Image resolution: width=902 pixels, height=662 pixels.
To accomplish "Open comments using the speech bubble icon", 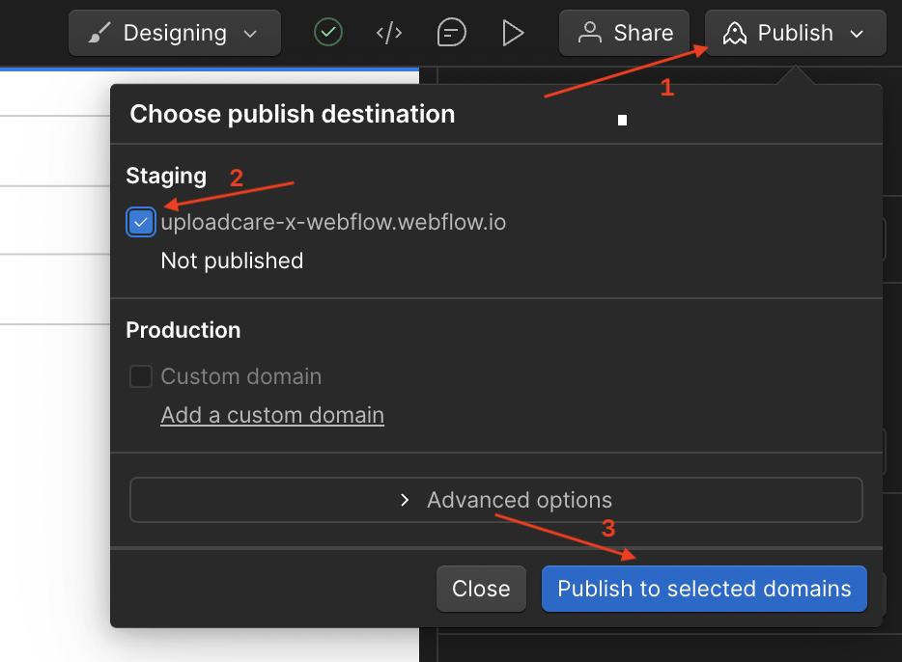I will click(x=451, y=32).
